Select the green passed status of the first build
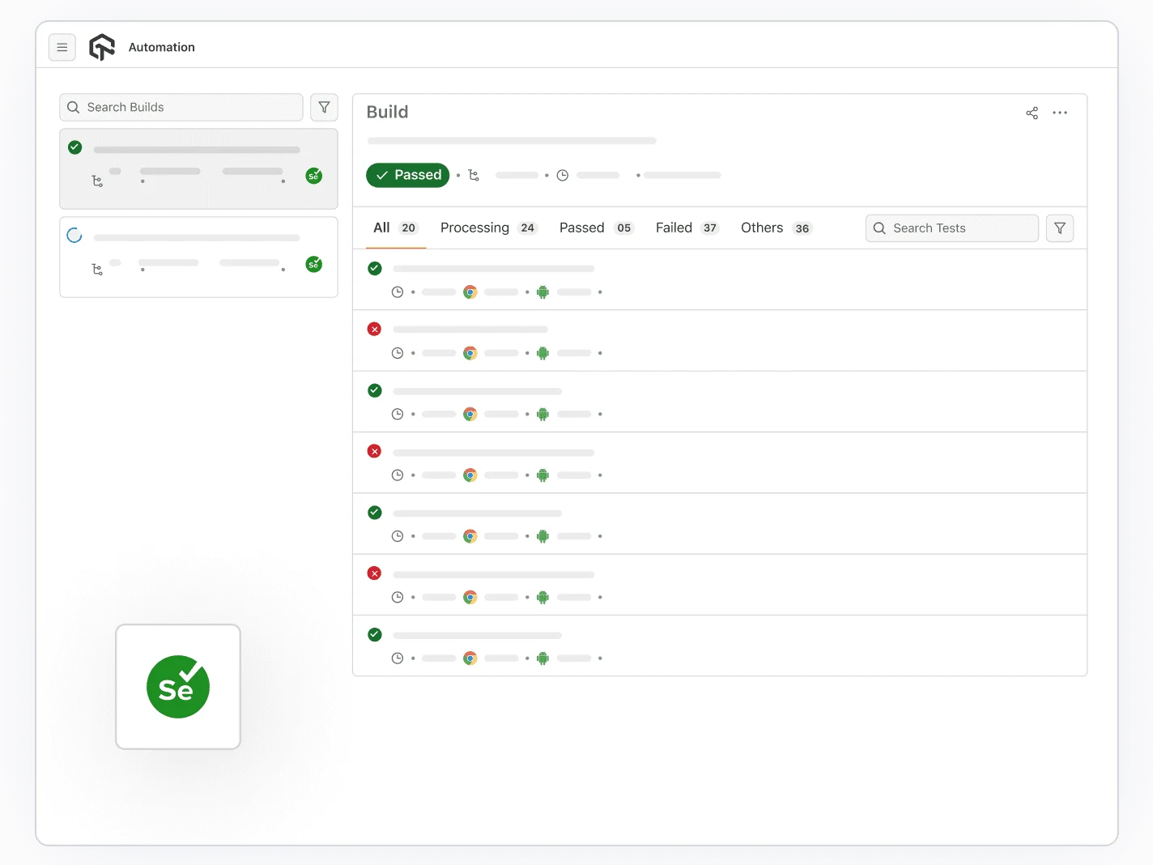 pyautogui.click(x=74, y=147)
